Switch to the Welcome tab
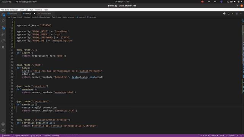 [14, 14]
